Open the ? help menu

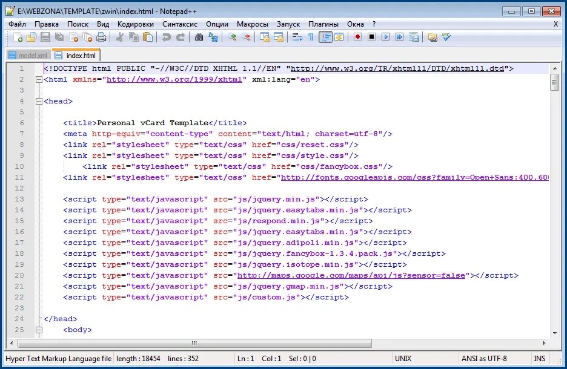coord(374,24)
